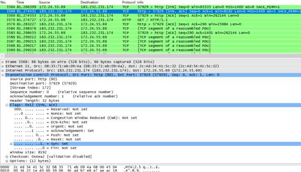Viewport: 301px width, 172px height.
Task: Select packet 3589 row
Action: (150, 50)
